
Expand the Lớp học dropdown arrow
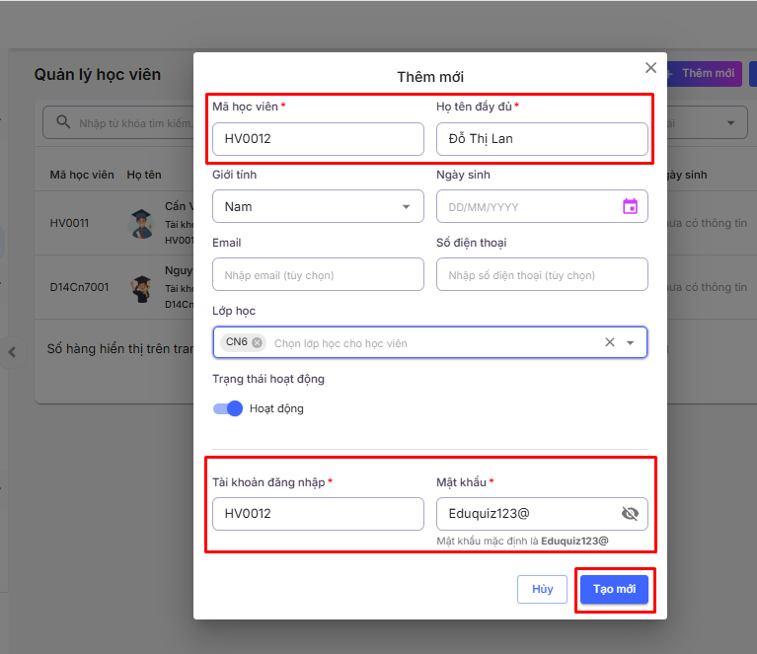pyautogui.click(x=630, y=342)
